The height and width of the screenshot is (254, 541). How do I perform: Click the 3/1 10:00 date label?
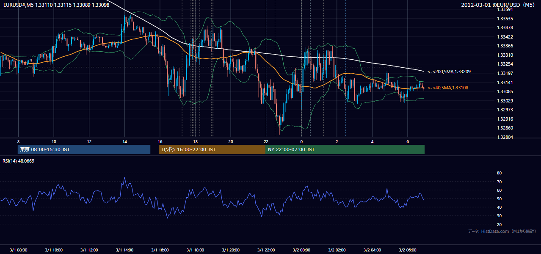[54, 250]
